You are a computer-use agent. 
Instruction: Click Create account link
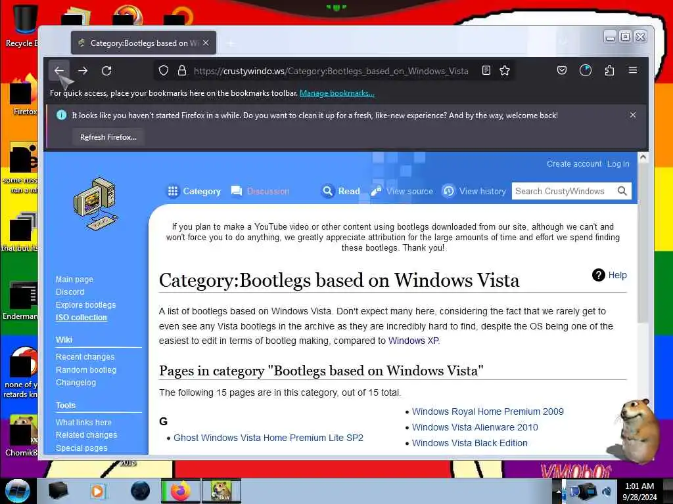click(x=574, y=163)
